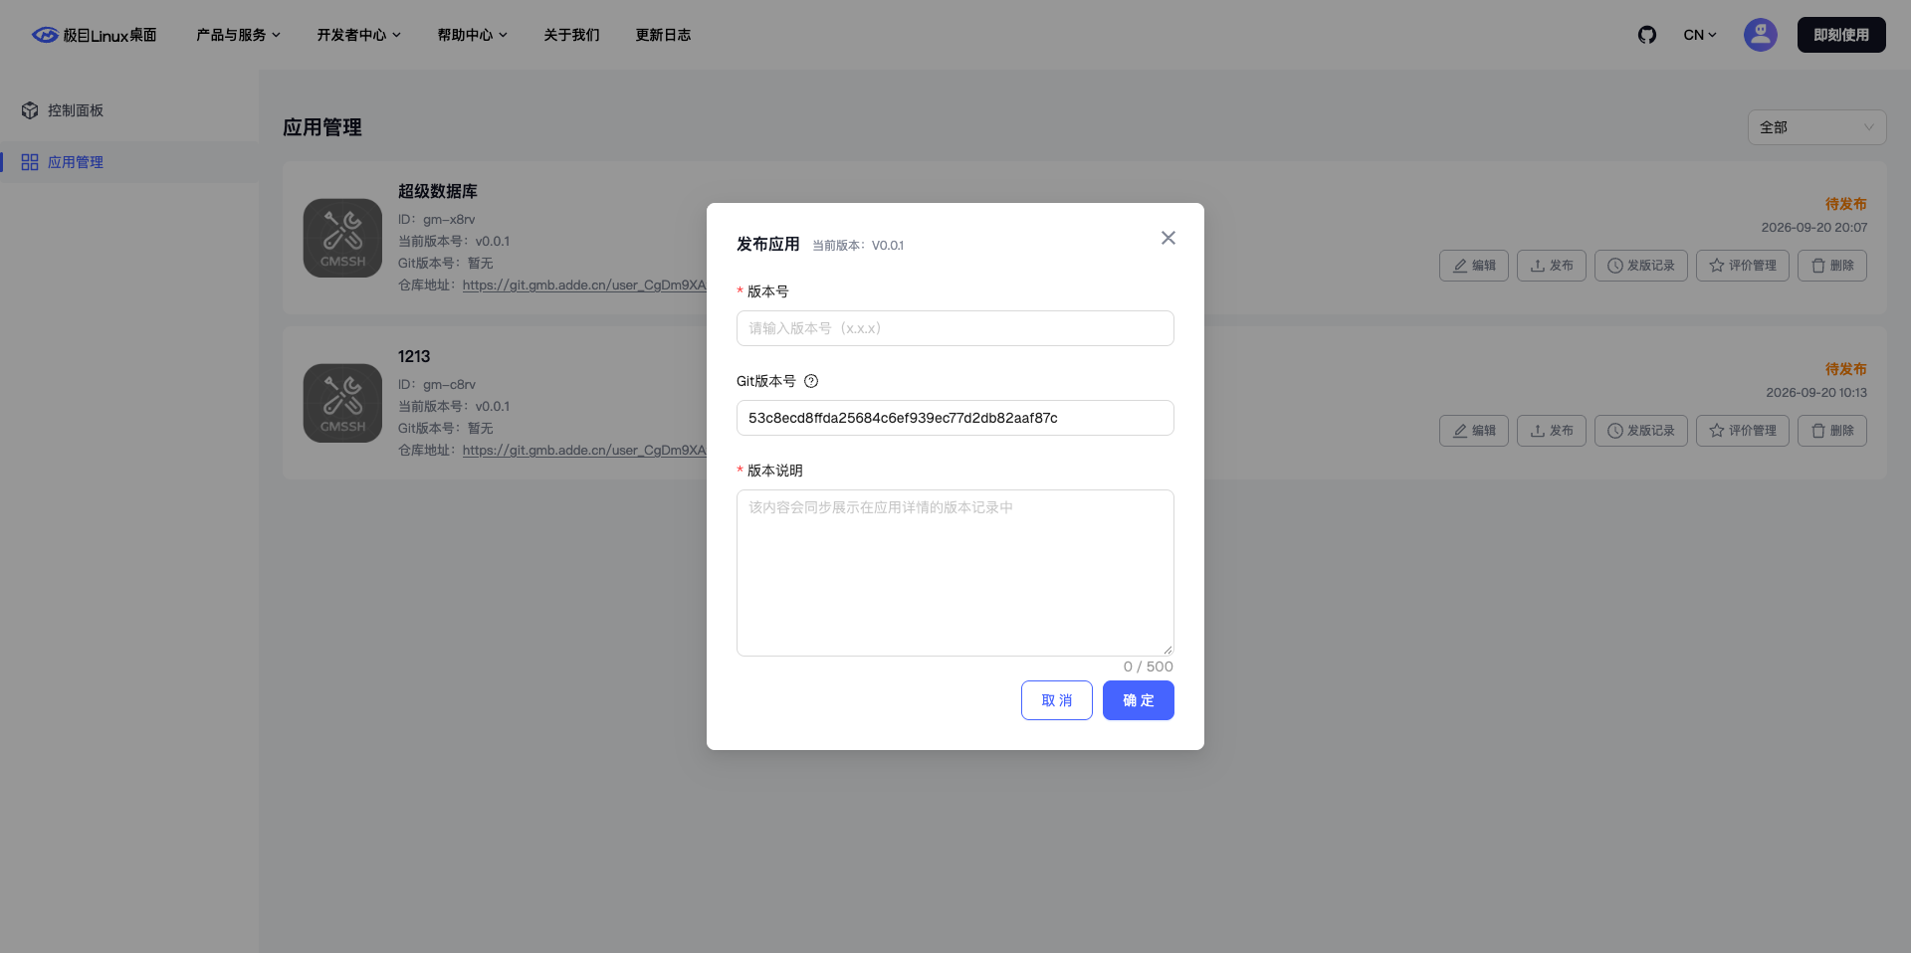Open app 1213 repository URL link

584,451
